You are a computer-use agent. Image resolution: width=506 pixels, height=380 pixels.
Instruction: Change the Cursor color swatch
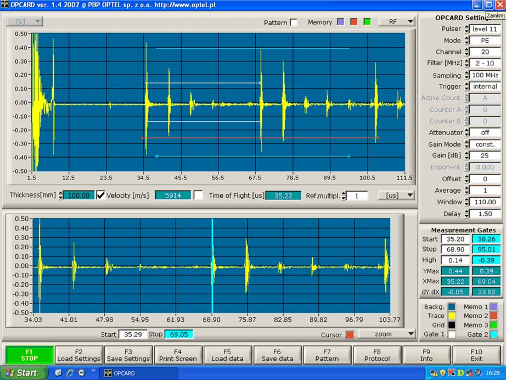(x=350, y=335)
